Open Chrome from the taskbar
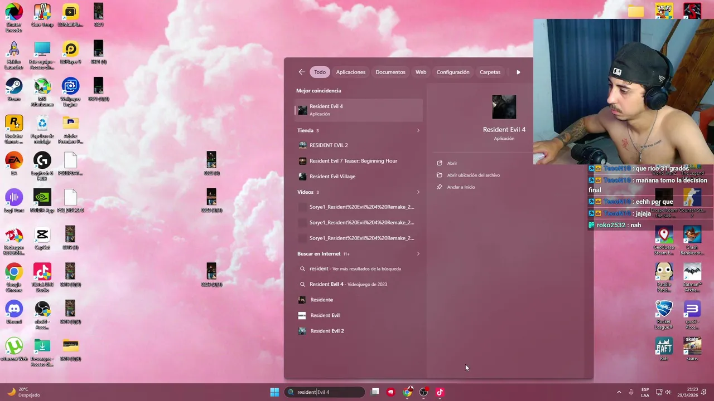The image size is (714, 401). 408,392
